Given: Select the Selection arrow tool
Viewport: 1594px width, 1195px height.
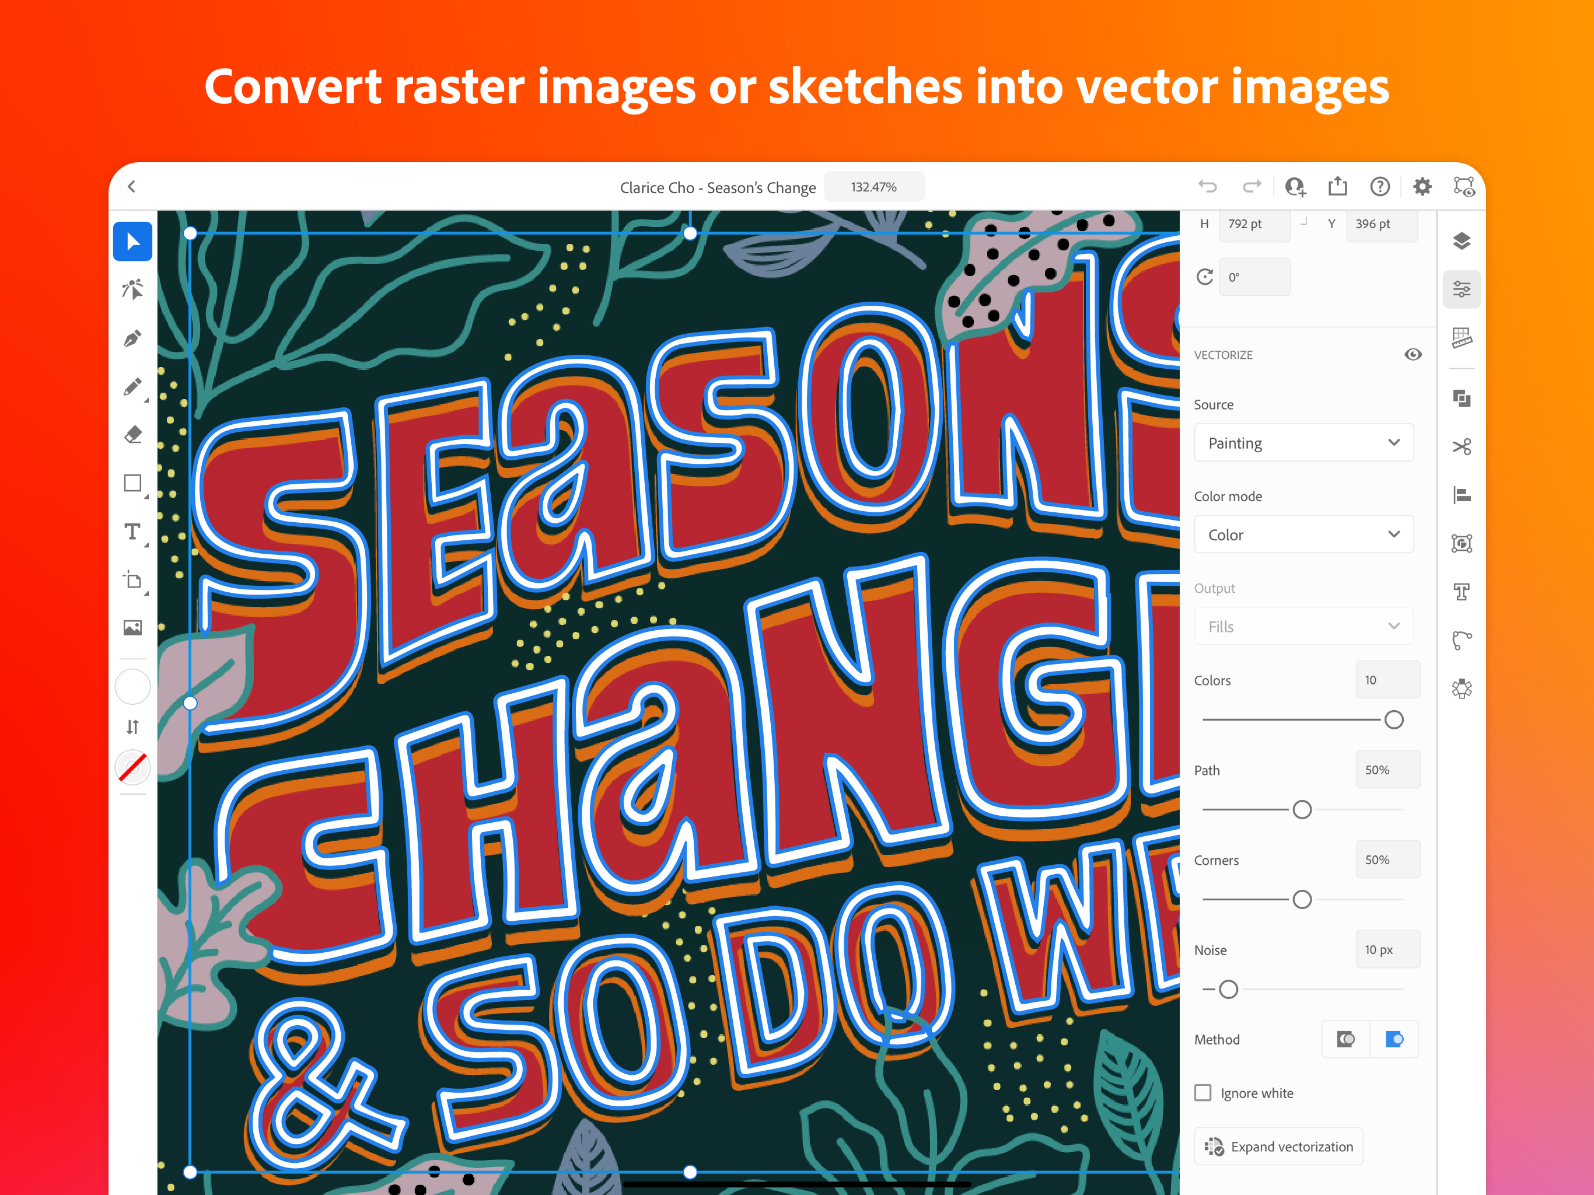Looking at the screenshot, I should [132, 242].
